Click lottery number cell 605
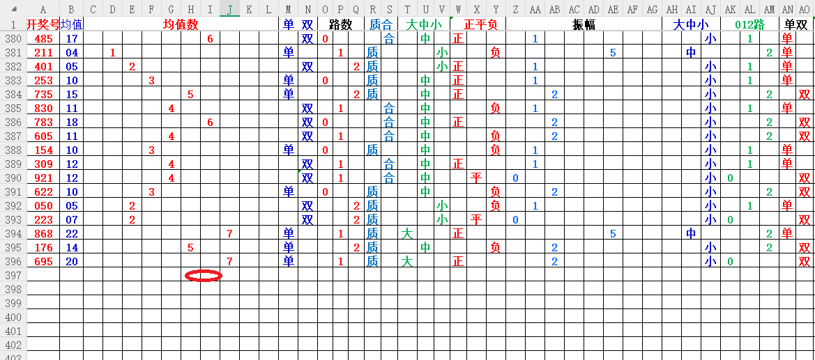 tap(43, 136)
